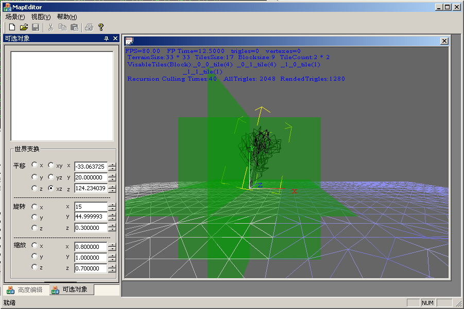Minimize the MapEditor window
This screenshot has width=464, height=309.
pyautogui.click(x=439, y=7)
